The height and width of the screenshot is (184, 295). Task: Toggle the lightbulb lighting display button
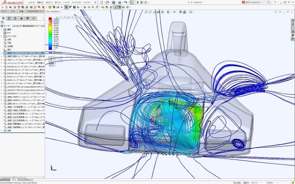click(116, 7)
